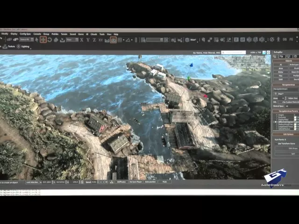Open the layer stack icon beside Main
This screenshot has width=299, height=224.
(187, 40)
